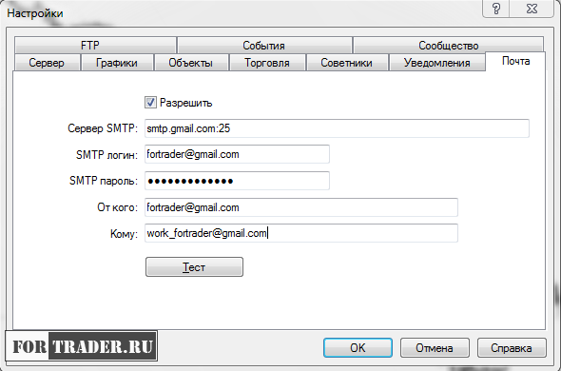This screenshot has width=561, height=371.
Task: Click the Сервер SMTP input field
Action: click(x=337, y=128)
